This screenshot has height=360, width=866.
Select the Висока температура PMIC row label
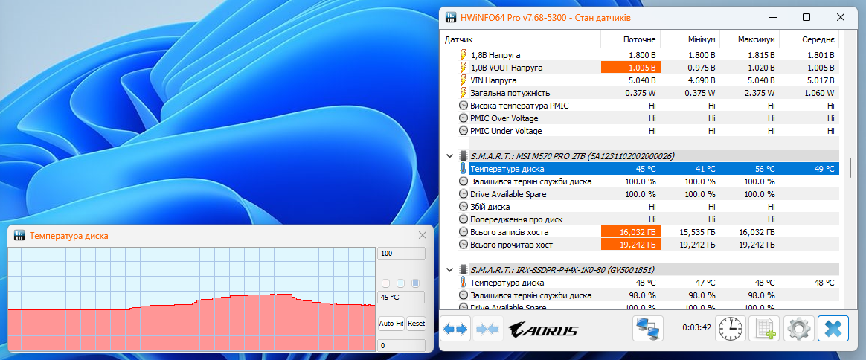519,106
